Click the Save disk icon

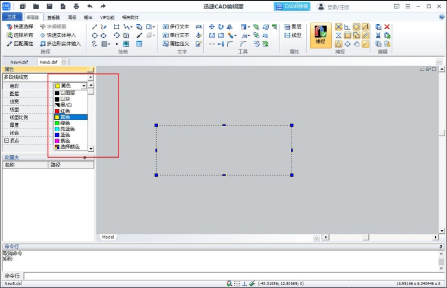click(x=49, y=7)
